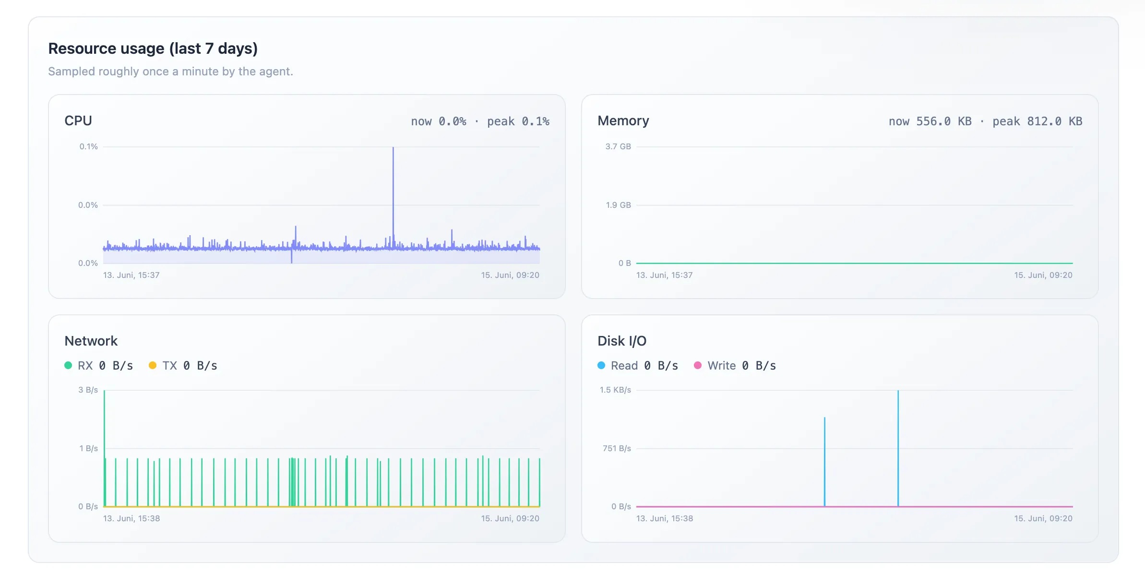
Task: Click the CPU chart title
Action: pos(78,120)
